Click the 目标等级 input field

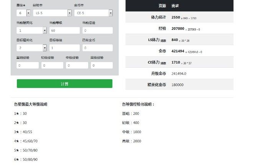point(64,48)
